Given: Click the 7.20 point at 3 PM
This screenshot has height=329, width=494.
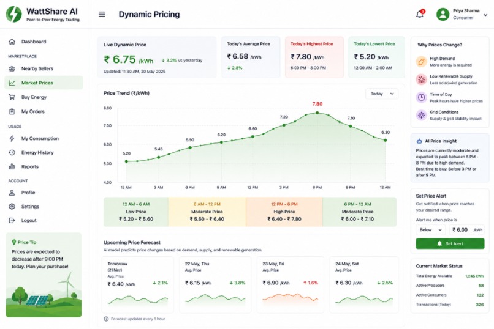Looking at the screenshot, I should tap(284, 125).
